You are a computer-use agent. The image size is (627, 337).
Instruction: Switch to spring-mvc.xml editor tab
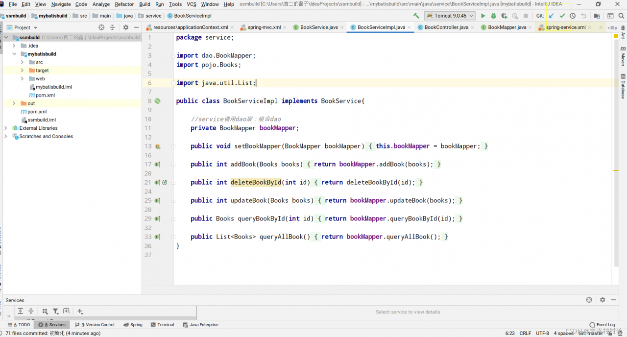264,27
